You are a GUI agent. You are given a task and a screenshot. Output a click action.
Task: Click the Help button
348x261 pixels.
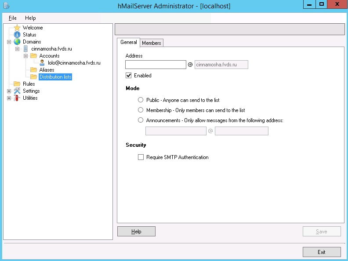[136, 232]
